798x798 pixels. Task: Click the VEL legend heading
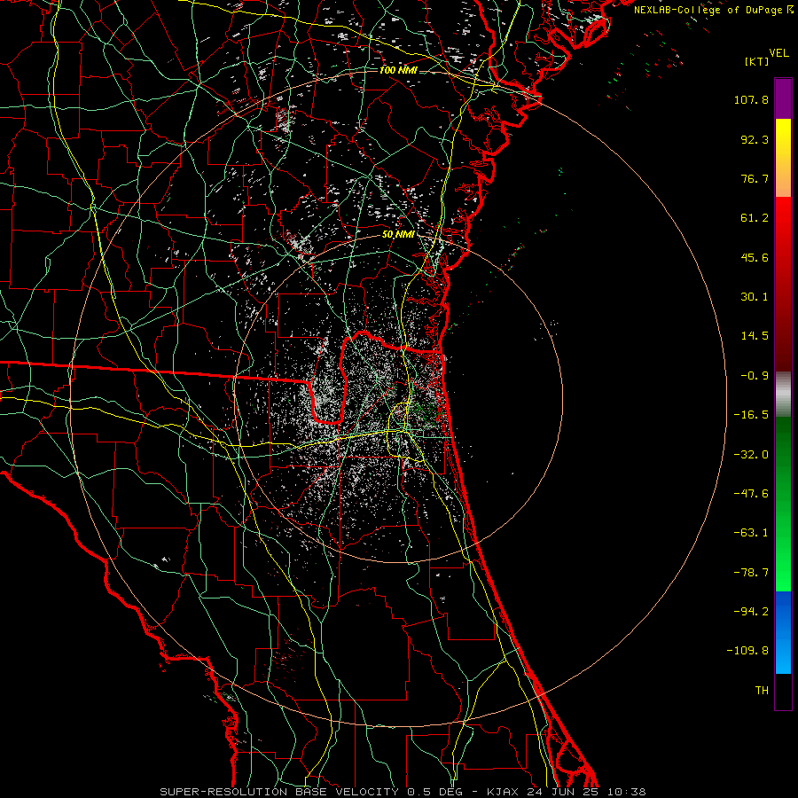click(778, 53)
